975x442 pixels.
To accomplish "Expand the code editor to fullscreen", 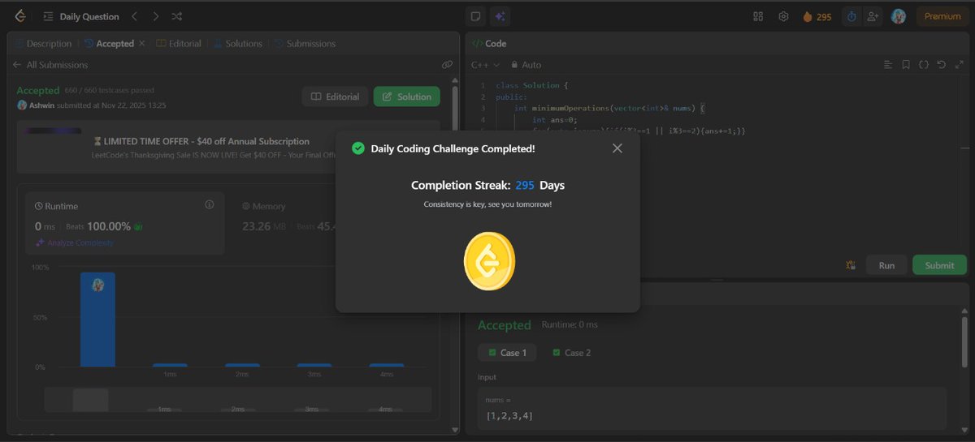I will pos(960,65).
